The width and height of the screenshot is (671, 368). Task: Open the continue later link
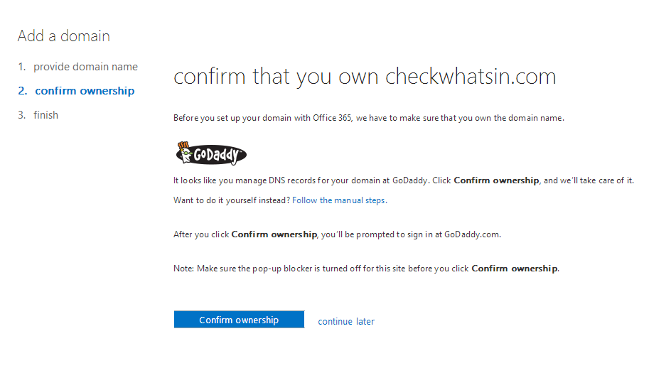[346, 321]
